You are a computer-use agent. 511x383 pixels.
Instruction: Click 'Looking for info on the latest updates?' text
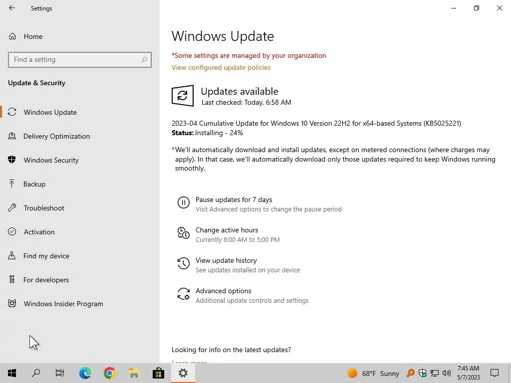tap(231, 350)
